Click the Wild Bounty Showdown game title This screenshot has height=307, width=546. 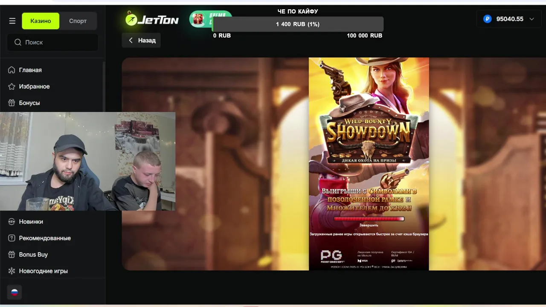point(369,131)
